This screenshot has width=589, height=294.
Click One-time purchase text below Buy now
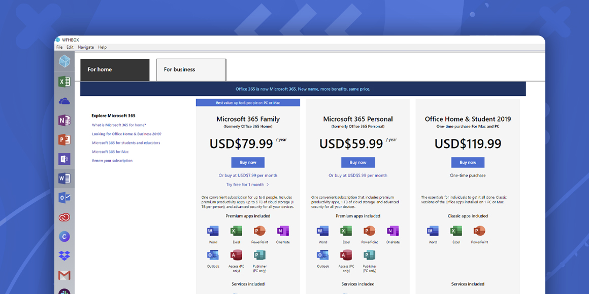click(468, 175)
